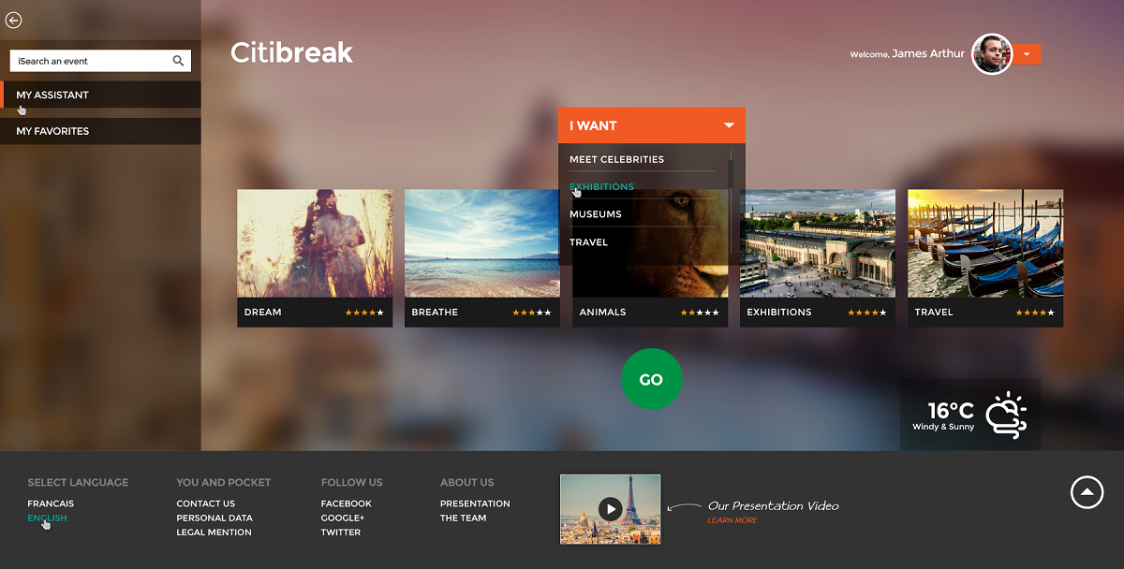Switch language to English
Screen dimensions: 1124x569
(x=47, y=518)
